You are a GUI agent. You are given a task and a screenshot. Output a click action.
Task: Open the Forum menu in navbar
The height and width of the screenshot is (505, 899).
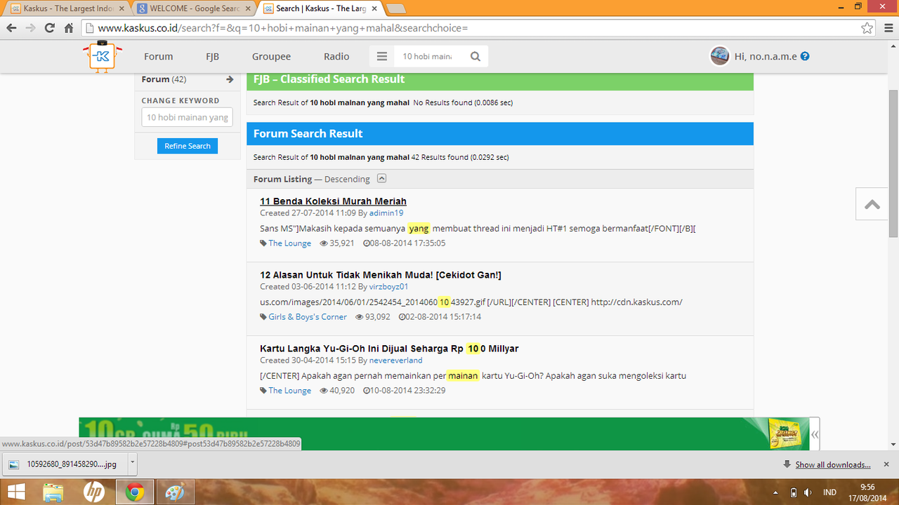[159, 57]
